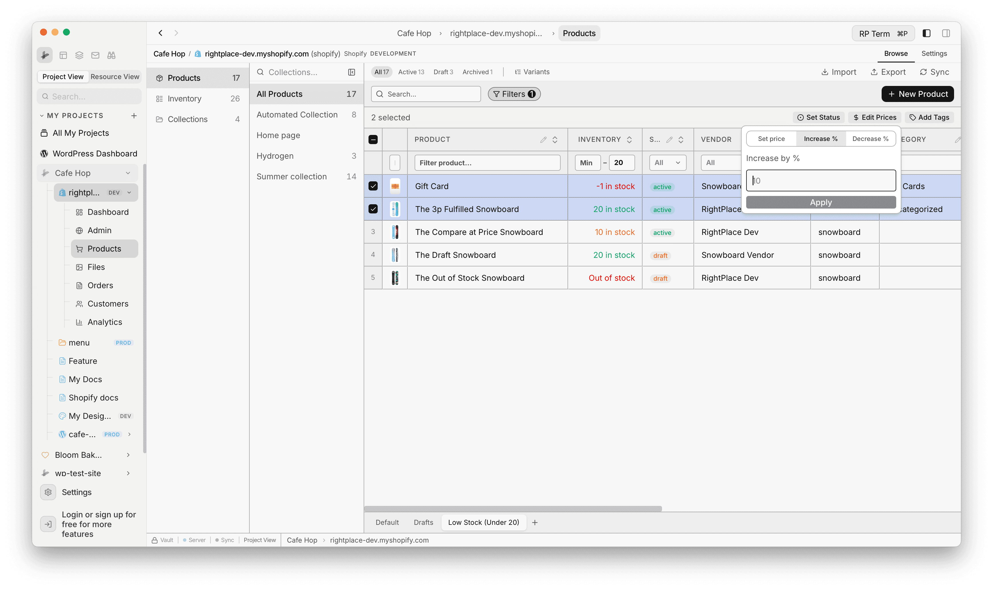
Task: Click the horizontal table scrollbar
Action: 513,509
